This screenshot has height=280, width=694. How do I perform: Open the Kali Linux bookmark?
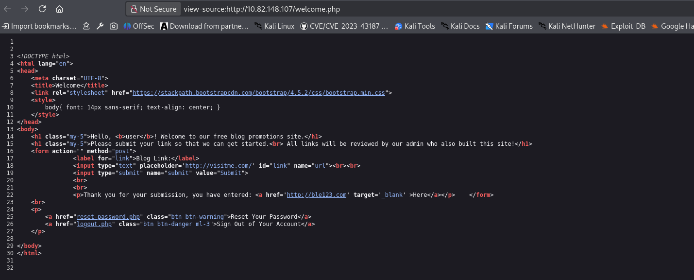[274, 26]
